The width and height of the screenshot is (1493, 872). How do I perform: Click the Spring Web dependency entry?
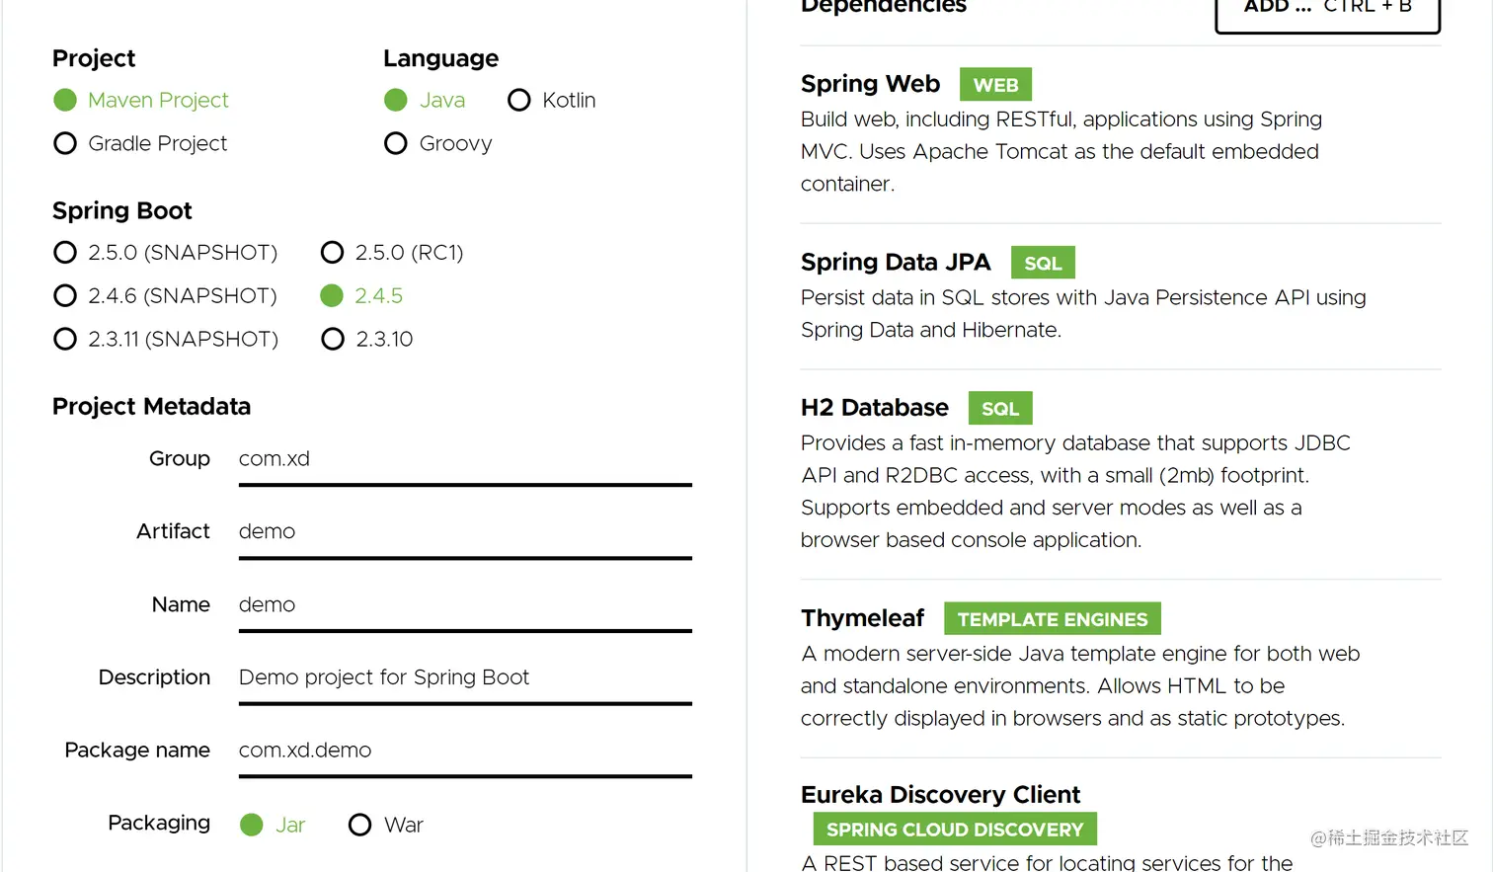[870, 85]
